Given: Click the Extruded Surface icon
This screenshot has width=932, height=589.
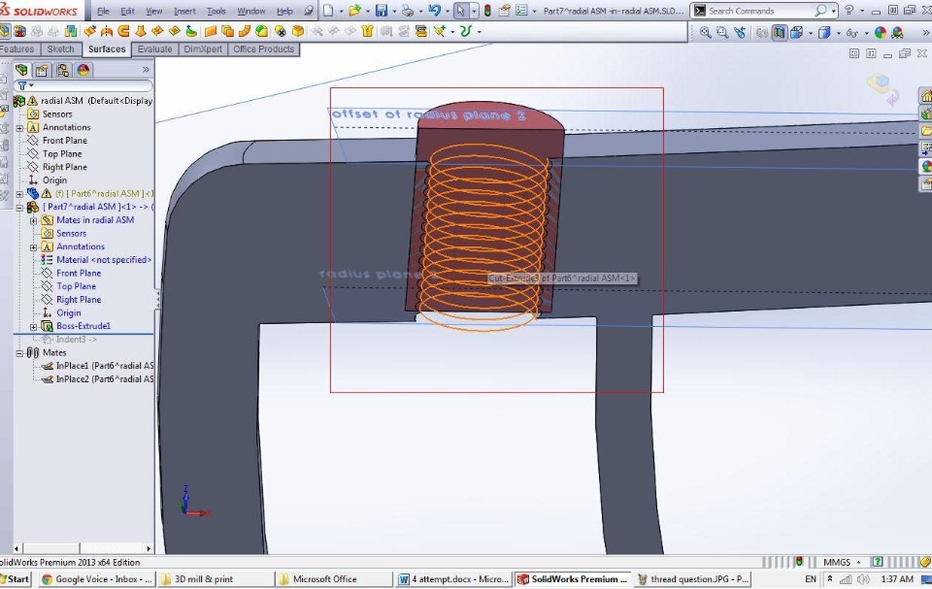Looking at the screenshot, I should pyautogui.click(x=89, y=31).
